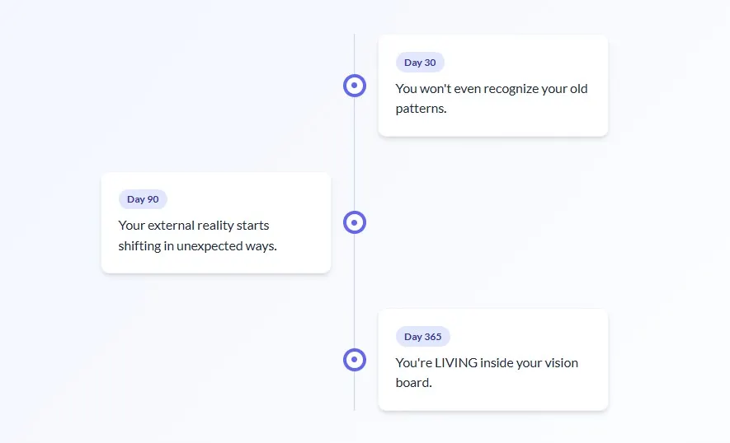Select the Day 90 timeline marker circle
The height and width of the screenshot is (443, 730).
click(355, 222)
